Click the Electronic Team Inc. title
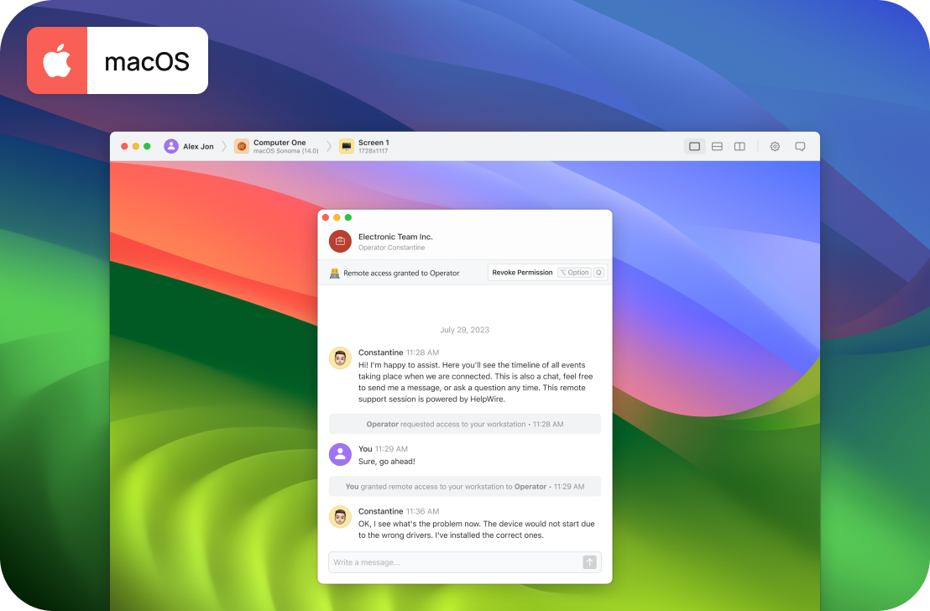The height and width of the screenshot is (611, 930). click(395, 237)
